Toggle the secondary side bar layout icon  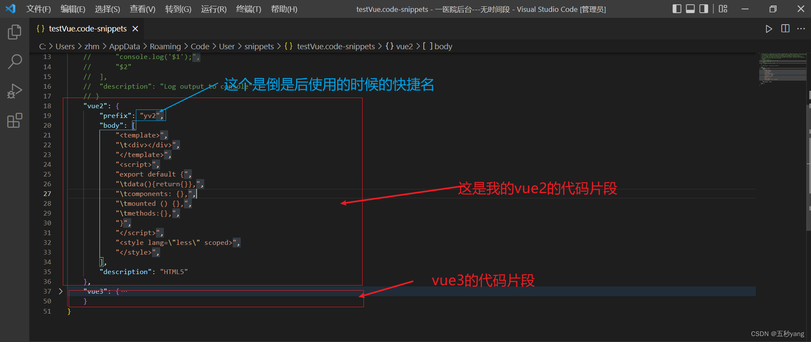click(704, 8)
